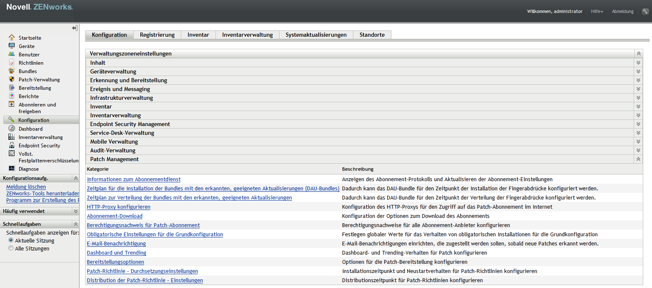Click the Bereitstellung icon in sidebar
The image size is (652, 288).
pyautogui.click(x=12, y=88)
